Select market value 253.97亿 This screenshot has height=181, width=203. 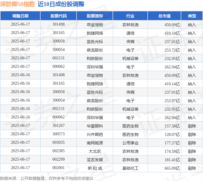(172, 101)
